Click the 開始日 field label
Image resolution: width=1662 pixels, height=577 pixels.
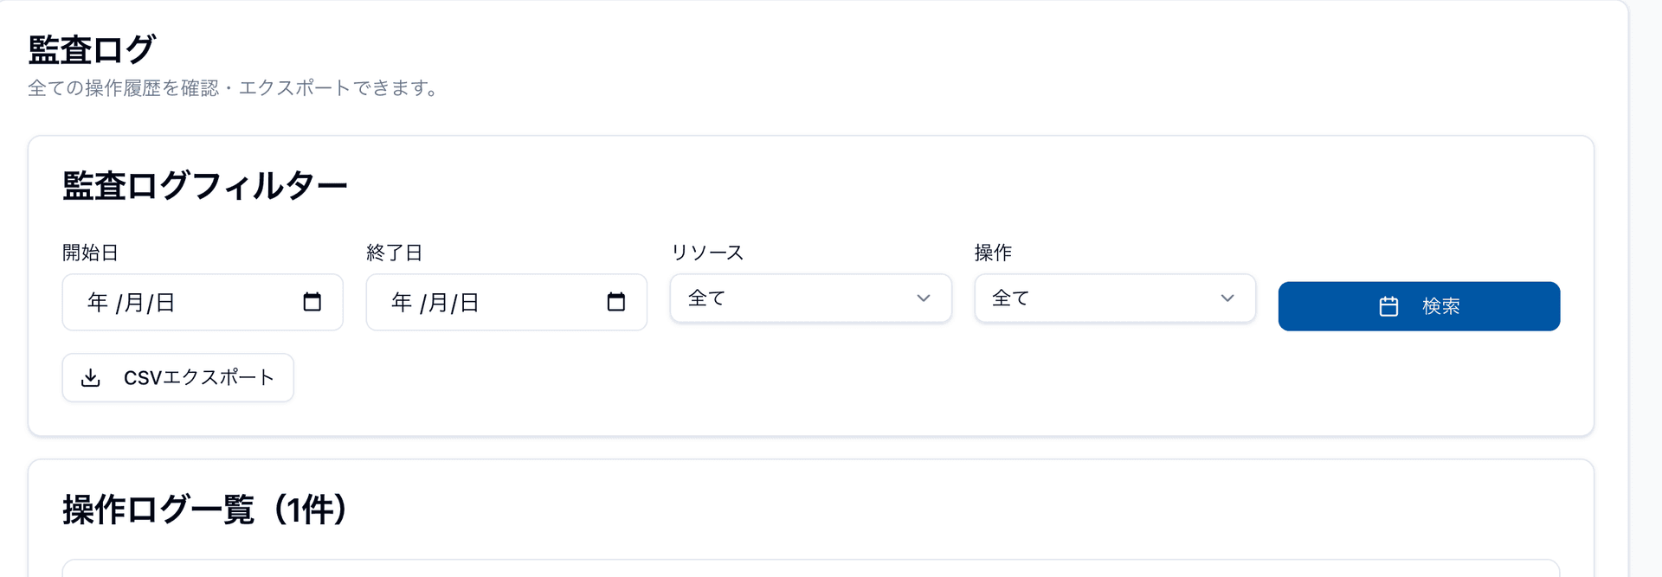click(x=90, y=253)
